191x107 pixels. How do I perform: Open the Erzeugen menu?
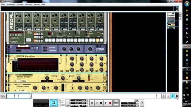[20, 4]
